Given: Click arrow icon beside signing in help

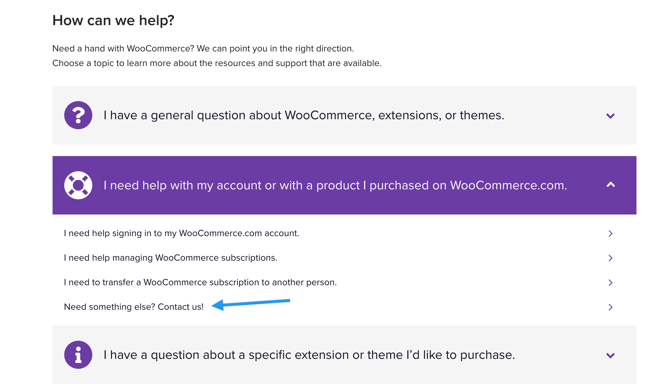Looking at the screenshot, I should pos(610,233).
